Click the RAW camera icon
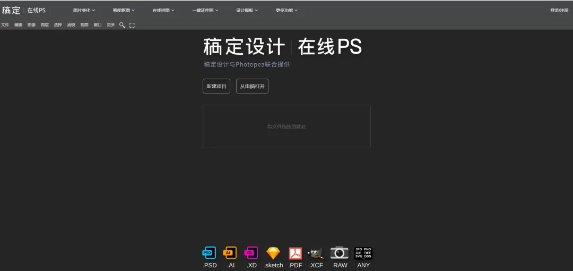This screenshot has width=573, height=271. [340, 253]
